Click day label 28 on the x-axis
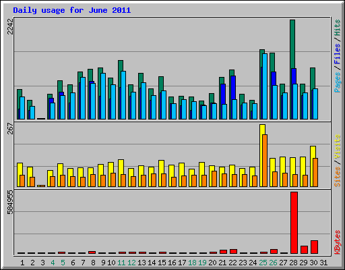345x270 pixels. tap(293, 263)
